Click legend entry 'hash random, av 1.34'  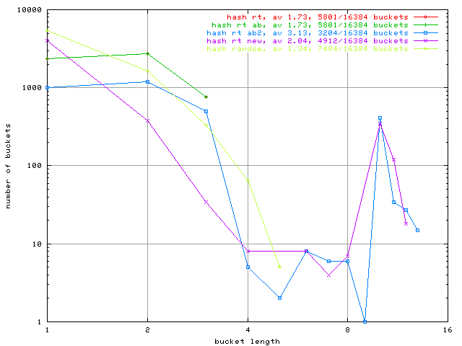coord(308,49)
